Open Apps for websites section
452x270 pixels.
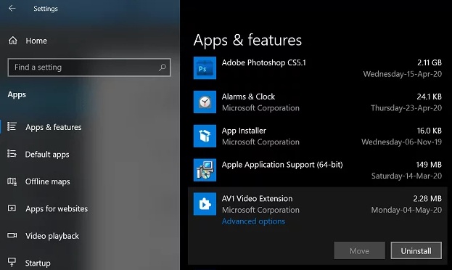(x=57, y=208)
